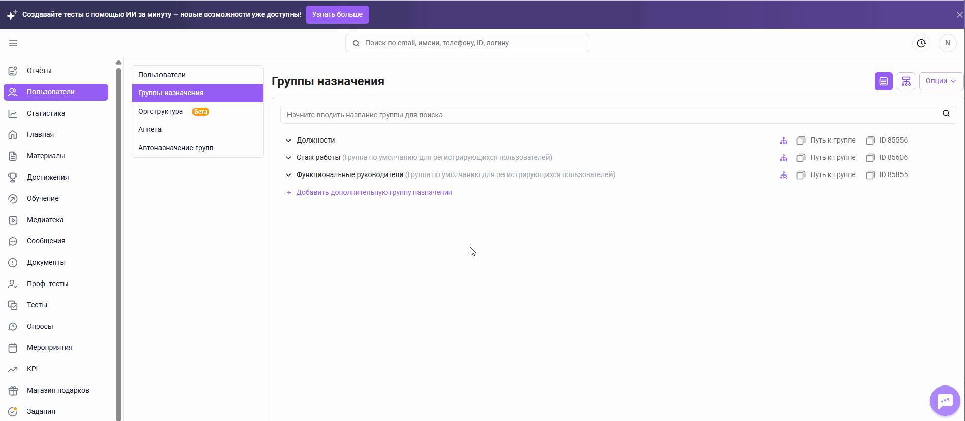
Task: Click the Задания sidebar icon
Action: point(13,412)
